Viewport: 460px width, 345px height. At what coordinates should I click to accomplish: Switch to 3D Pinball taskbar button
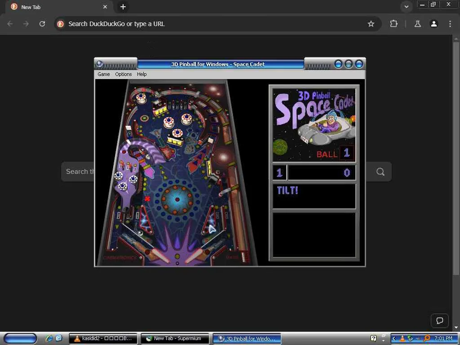247,339
